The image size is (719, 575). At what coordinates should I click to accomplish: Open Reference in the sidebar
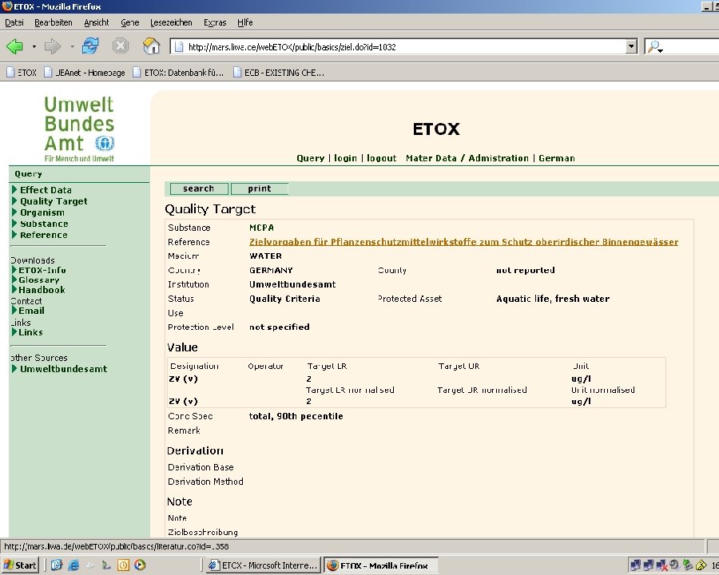[x=44, y=235]
